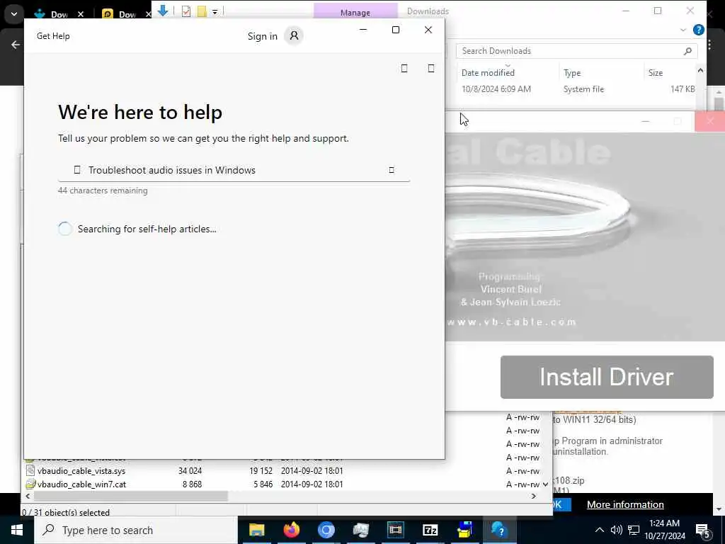Sort by the Date modified column header
Viewport: 725px width, 544px height.
(x=488, y=73)
